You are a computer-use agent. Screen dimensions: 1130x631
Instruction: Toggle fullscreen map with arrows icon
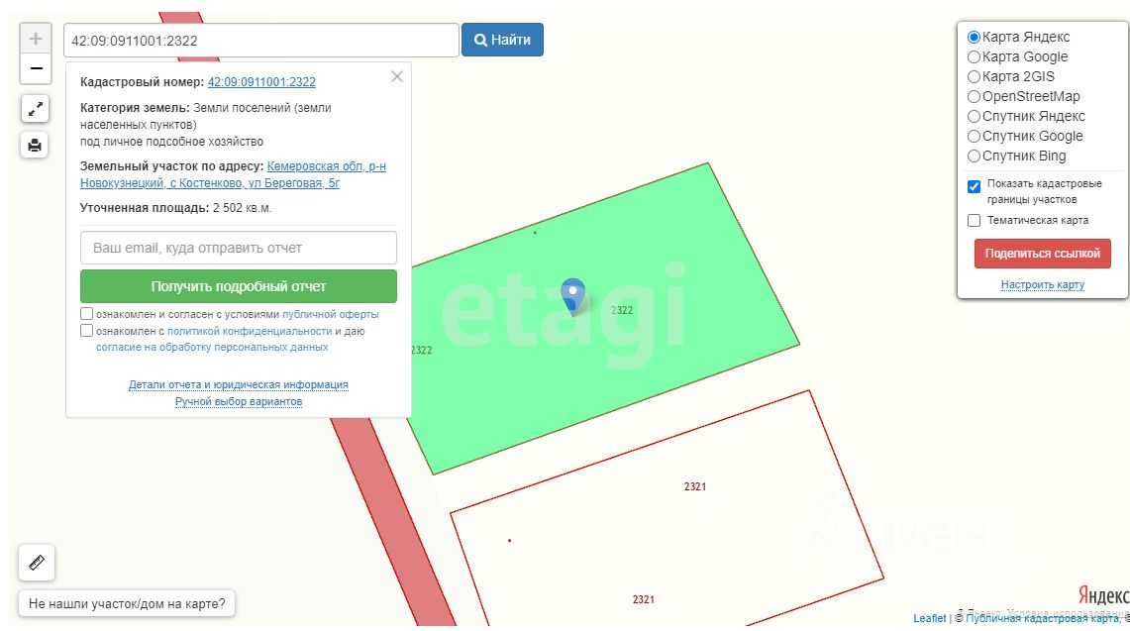35,109
